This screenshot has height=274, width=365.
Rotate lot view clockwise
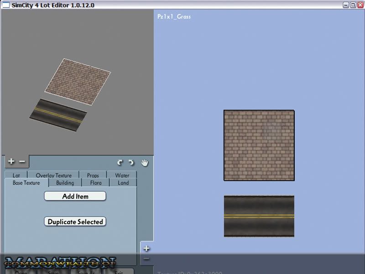(131, 163)
